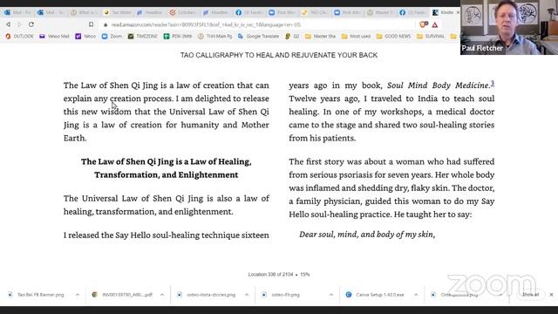558x314 pixels.
Task: Click the line 'Dear soul, mind, and body of my skin'
Action: (367, 235)
